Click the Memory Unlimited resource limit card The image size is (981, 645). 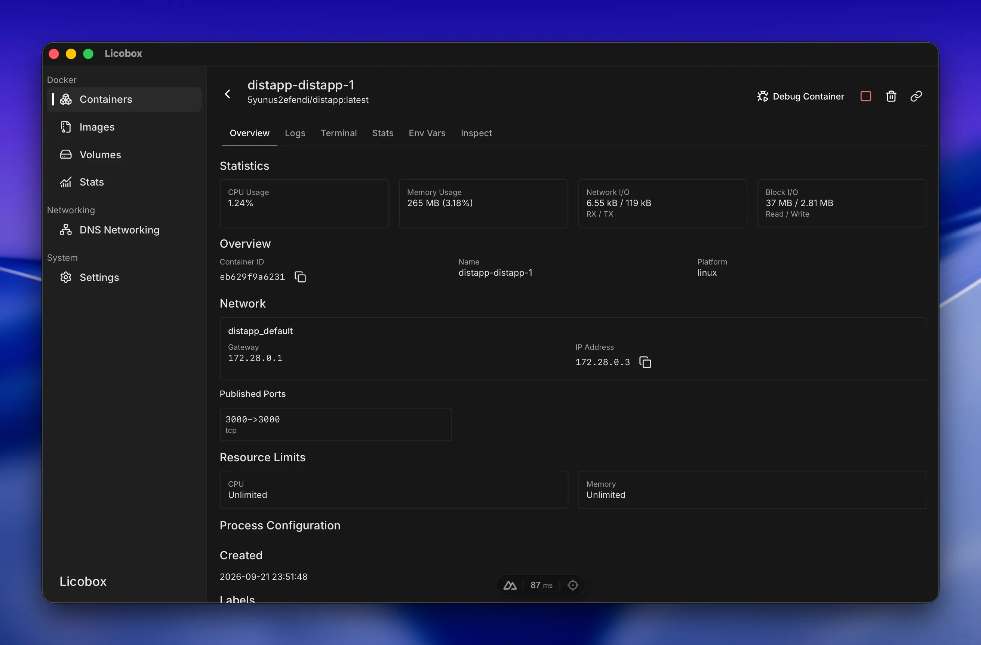(x=752, y=490)
